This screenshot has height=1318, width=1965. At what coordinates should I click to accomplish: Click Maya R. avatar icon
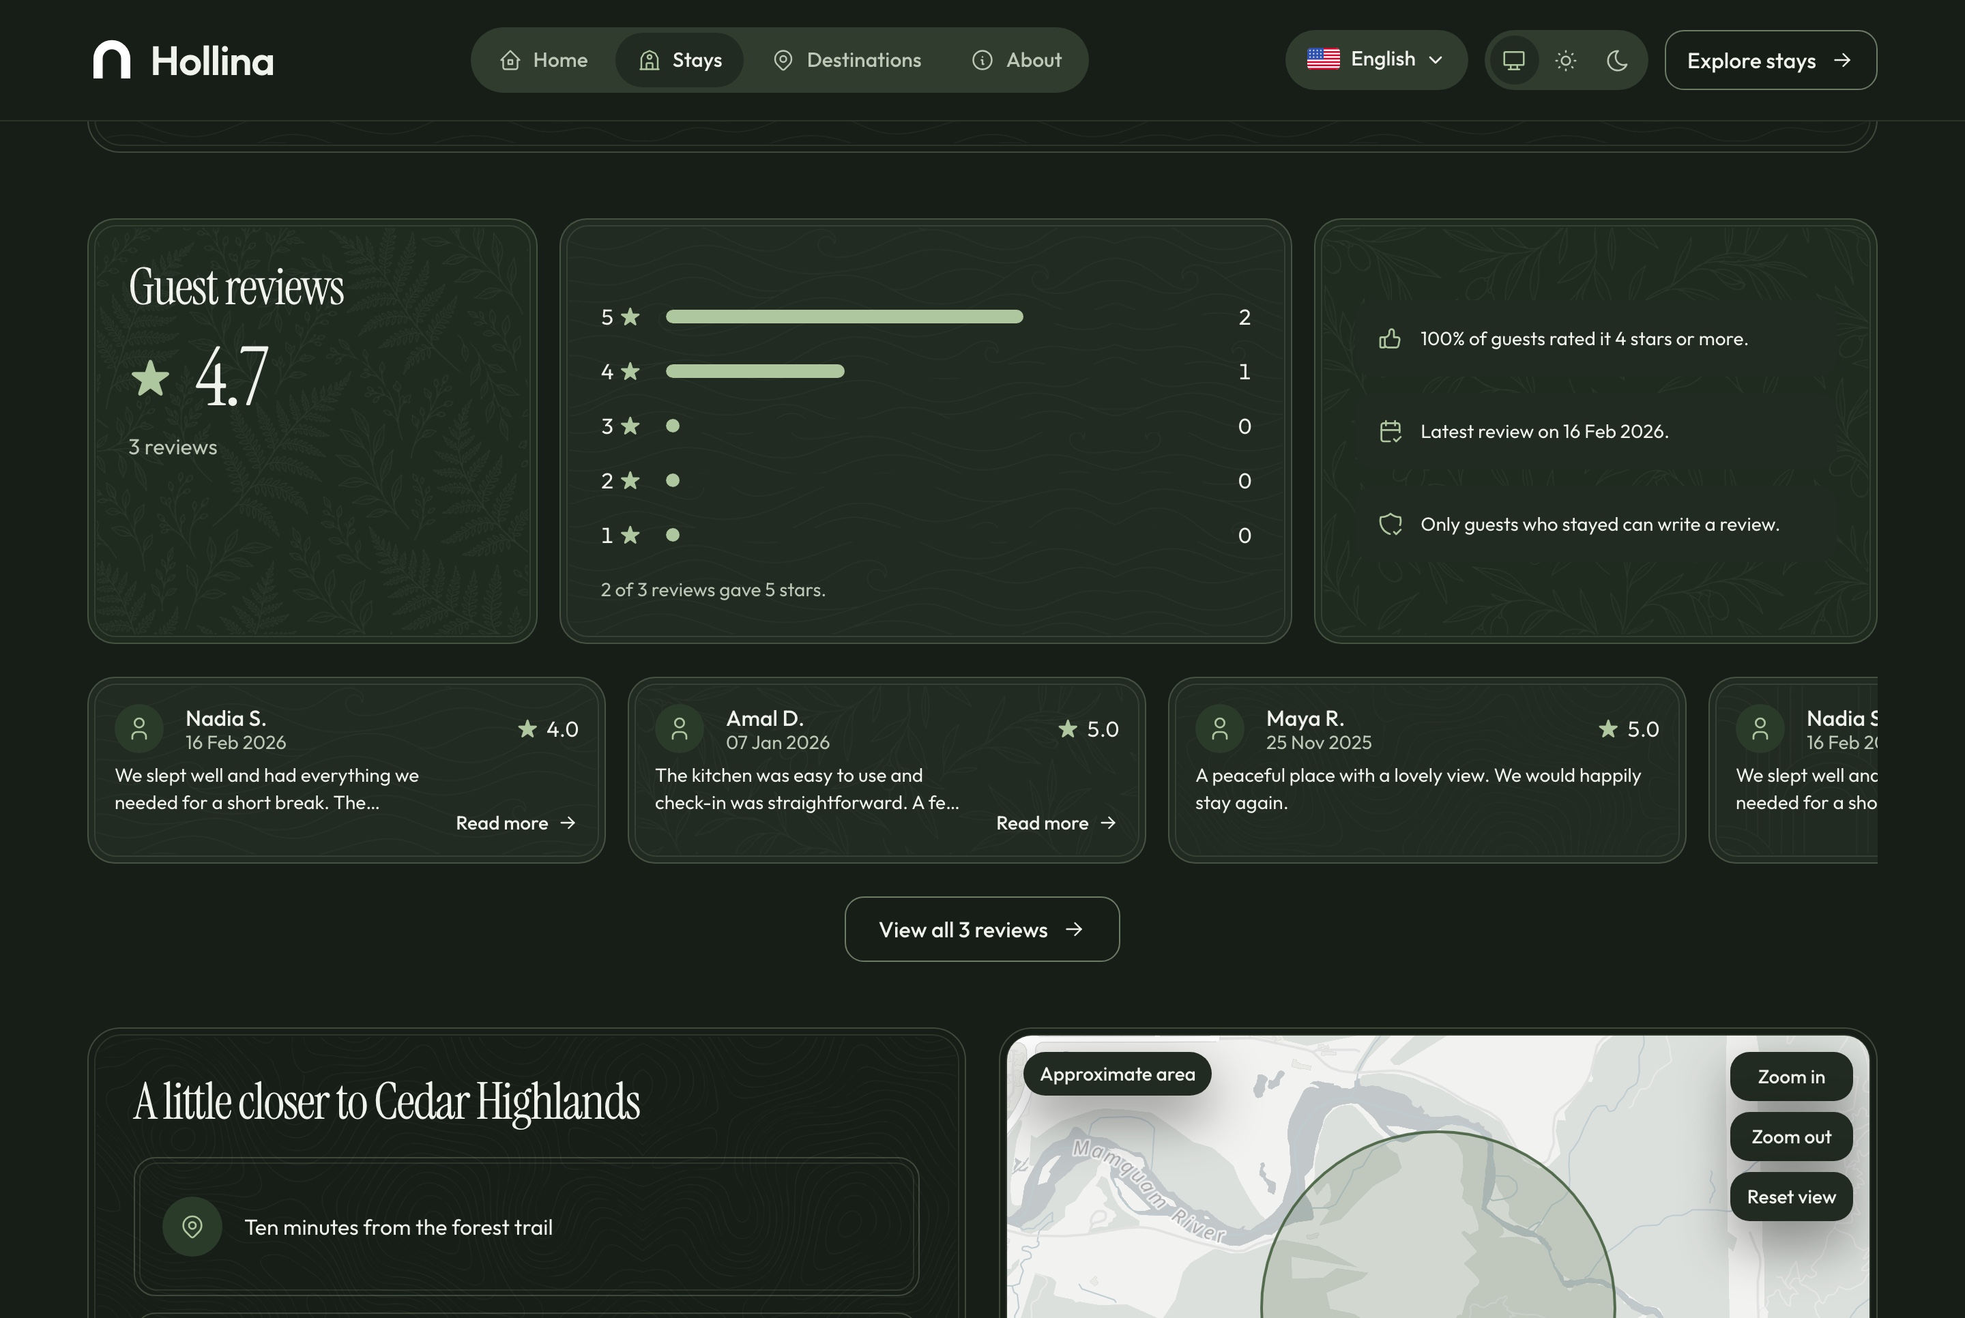click(1219, 729)
